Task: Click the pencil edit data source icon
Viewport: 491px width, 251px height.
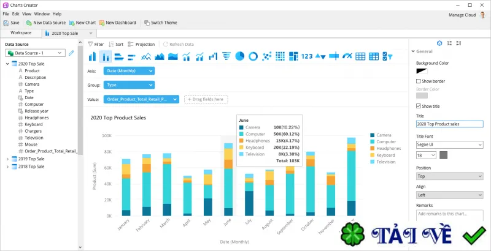Action: (x=71, y=53)
